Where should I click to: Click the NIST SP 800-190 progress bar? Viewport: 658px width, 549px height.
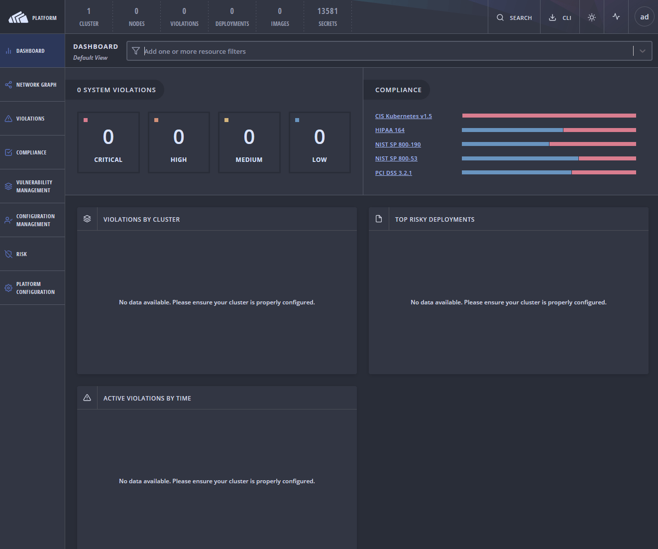[549, 144]
